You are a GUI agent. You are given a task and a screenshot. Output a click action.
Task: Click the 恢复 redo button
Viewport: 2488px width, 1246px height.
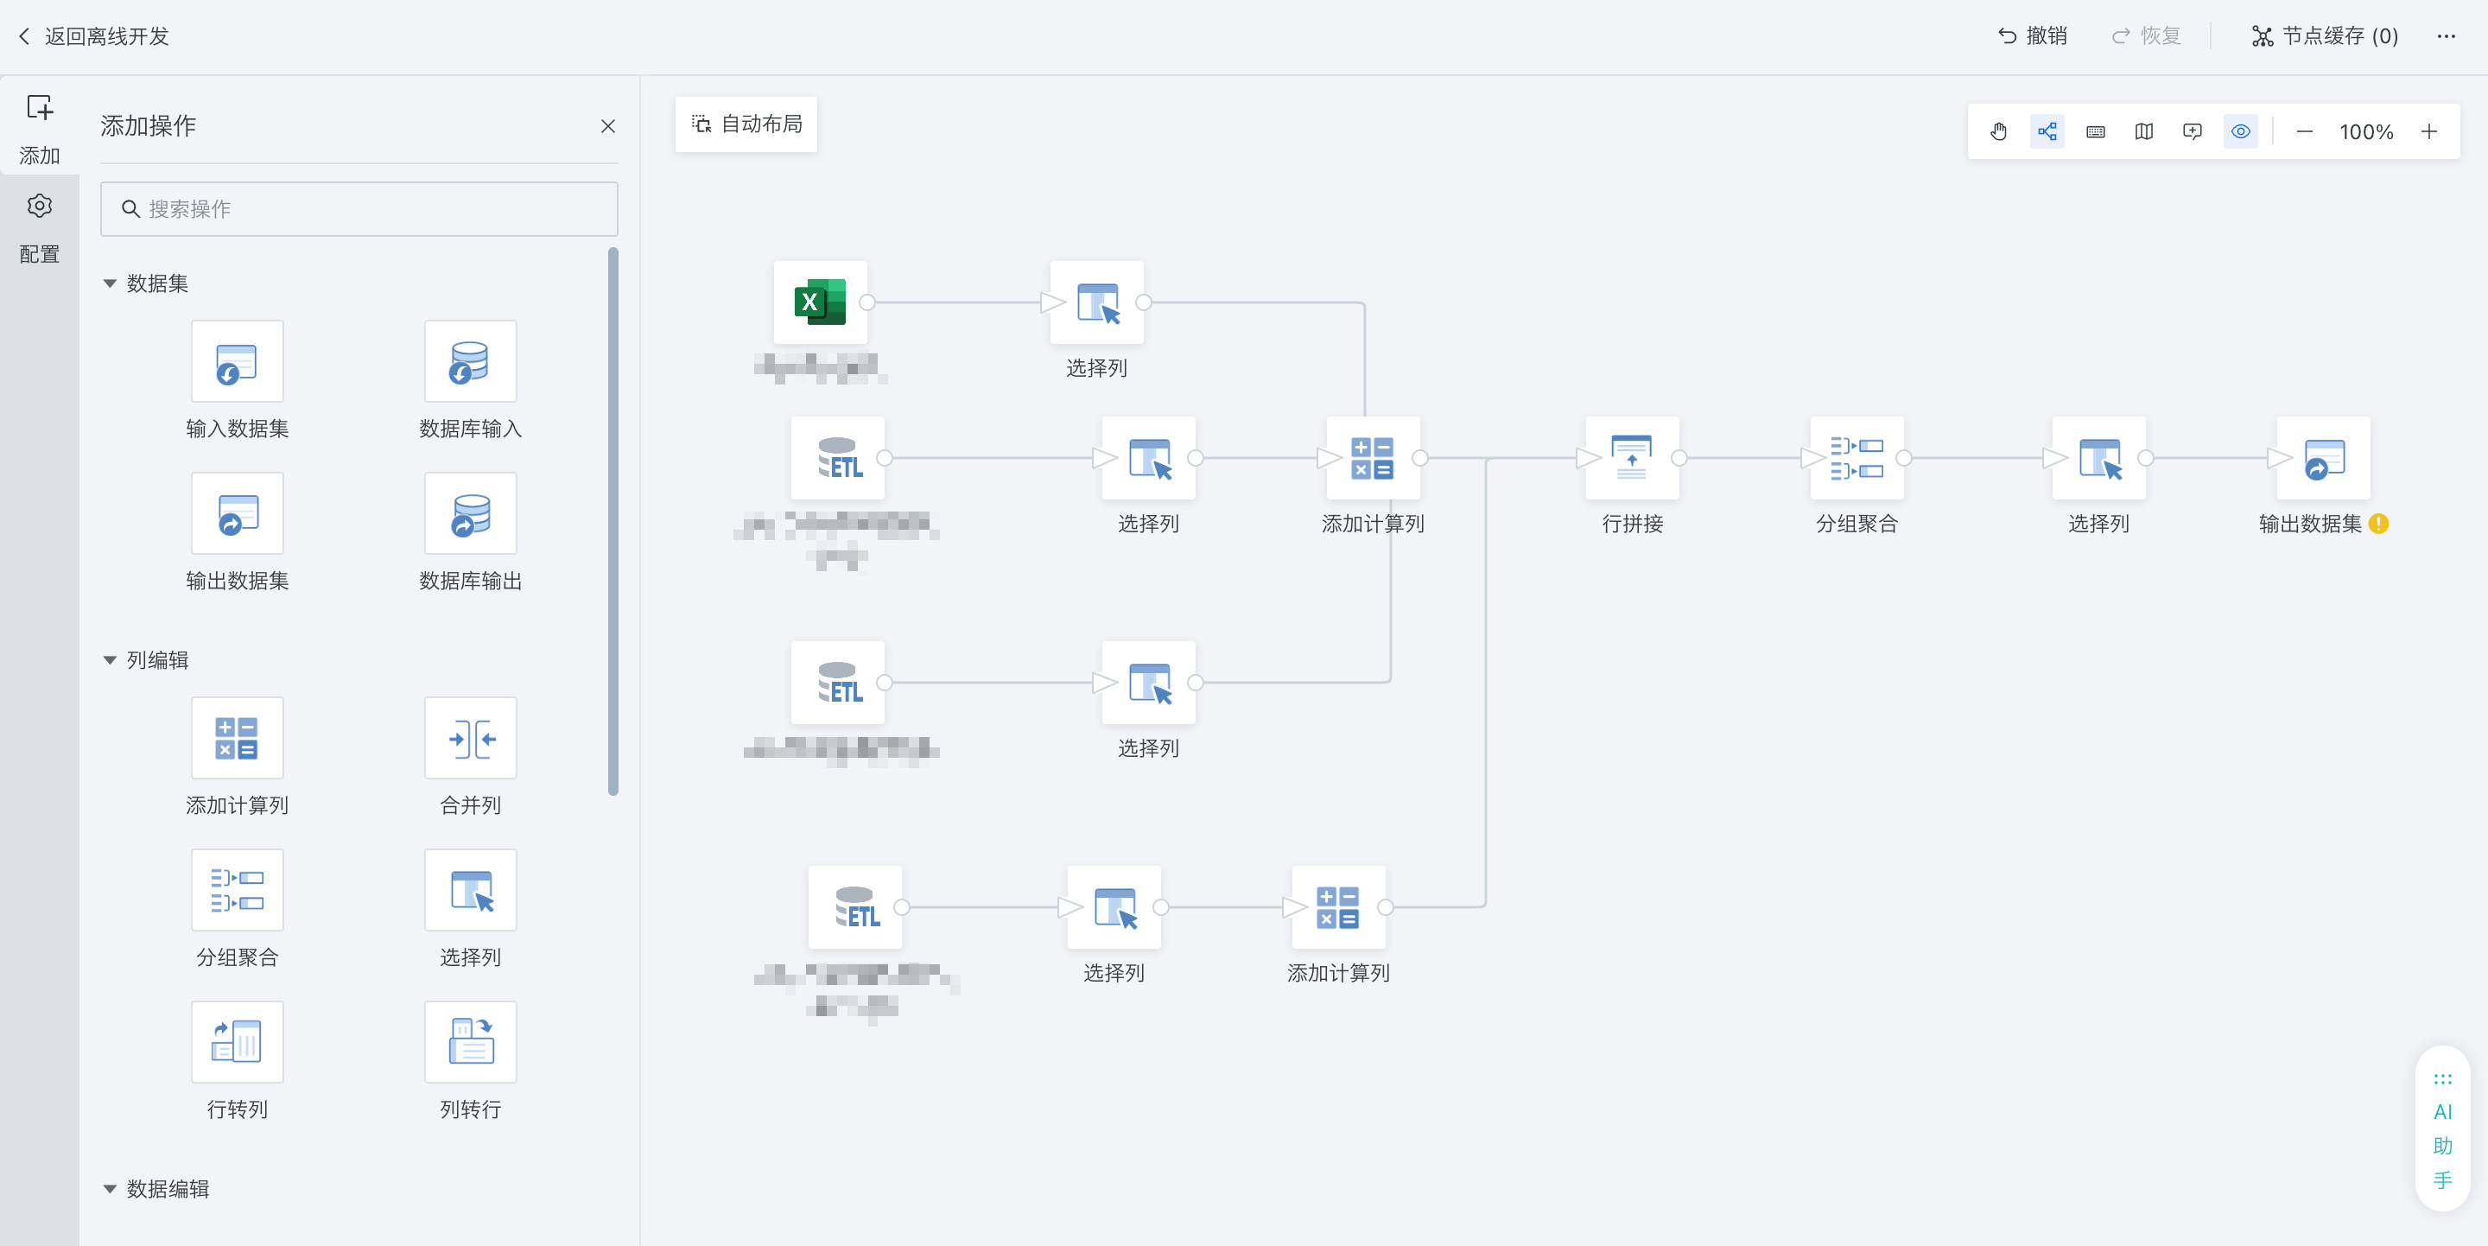click(2146, 35)
